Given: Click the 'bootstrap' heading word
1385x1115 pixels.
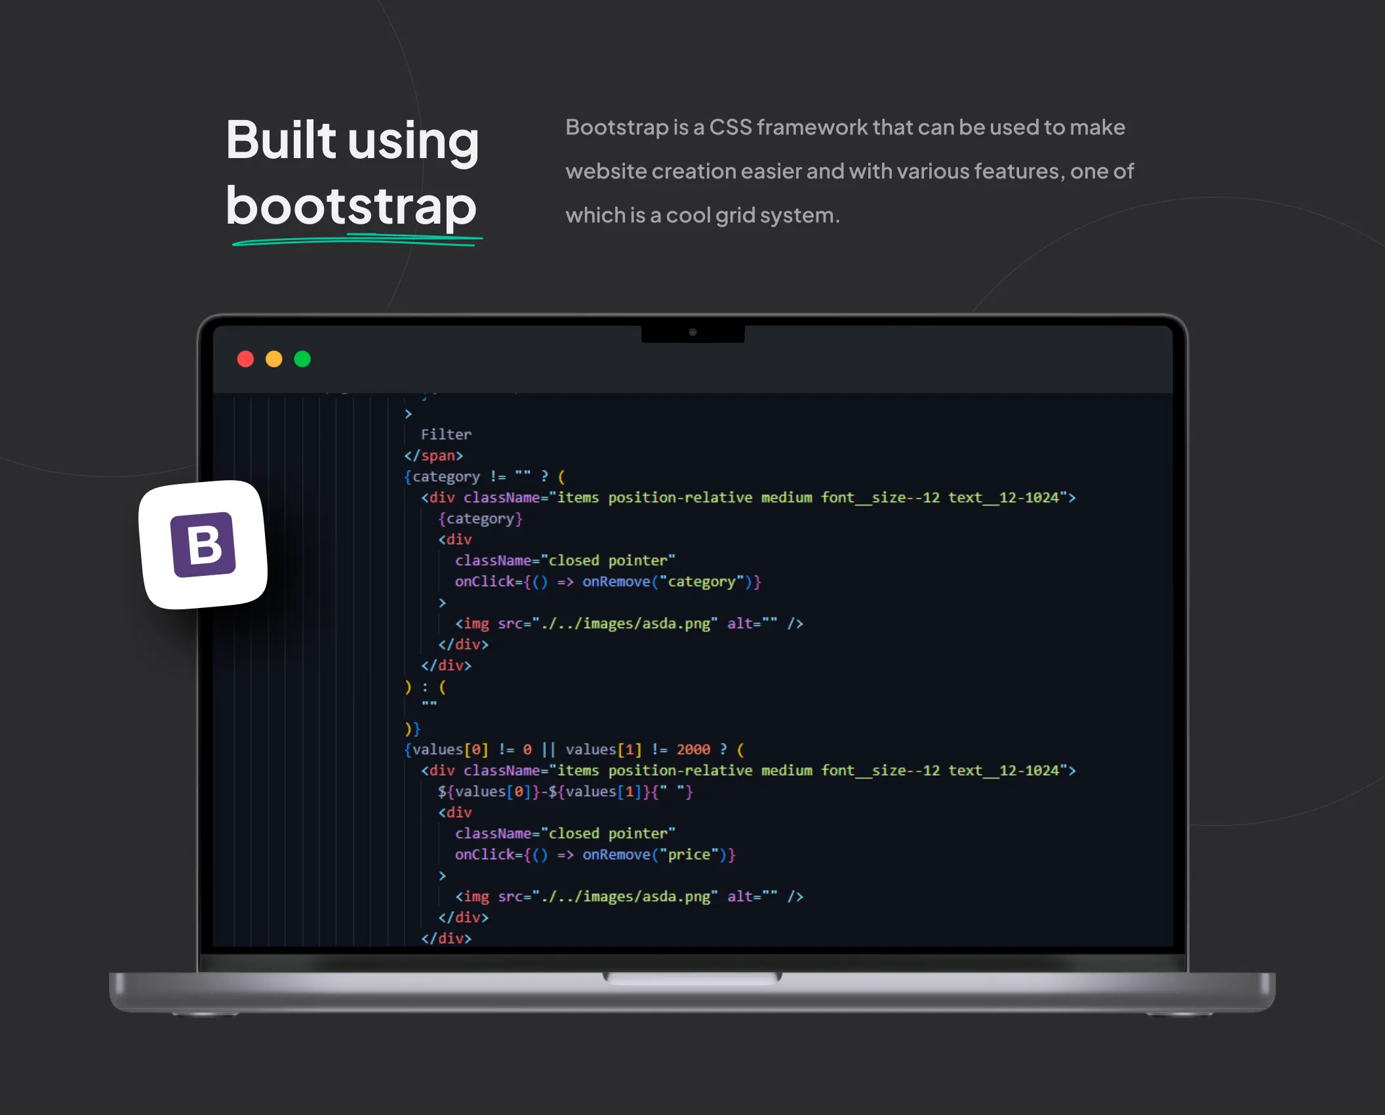Looking at the screenshot, I should tap(351, 205).
